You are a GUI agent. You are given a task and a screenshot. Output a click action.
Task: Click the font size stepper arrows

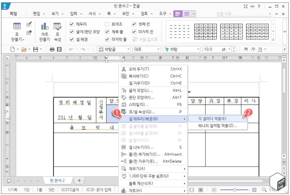[x=234, y=49]
